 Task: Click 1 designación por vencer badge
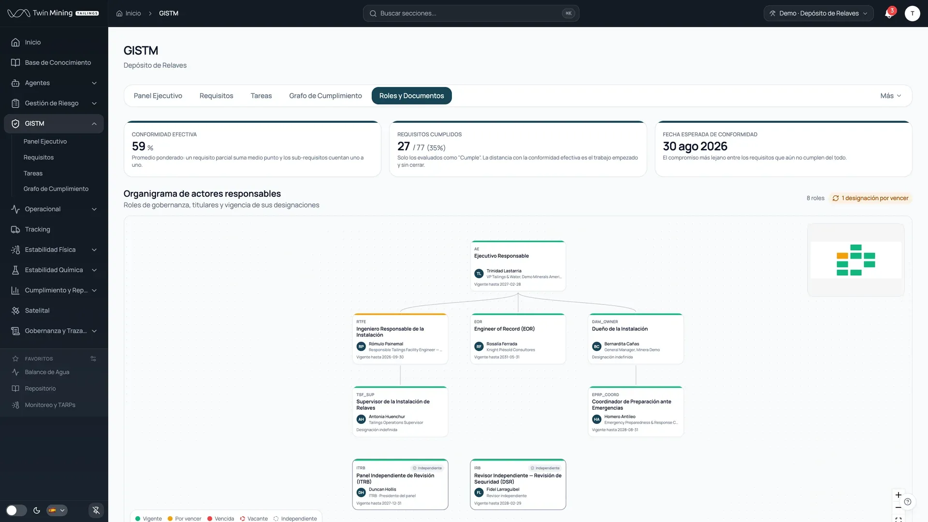point(870,198)
